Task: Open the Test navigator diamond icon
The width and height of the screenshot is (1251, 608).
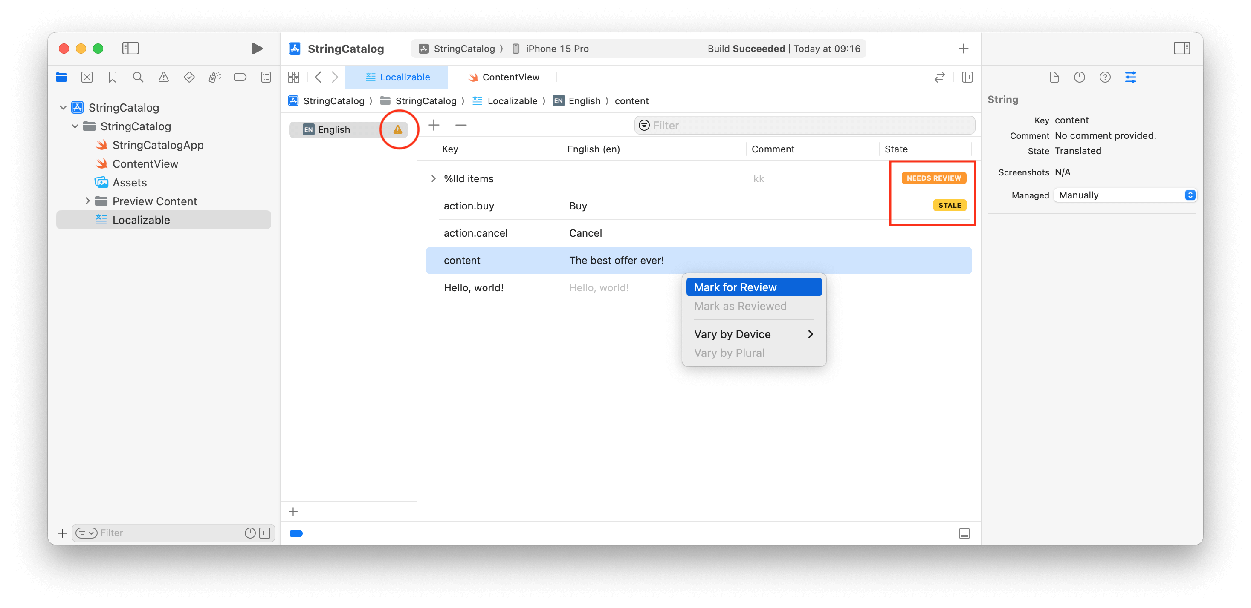Action: click(189, 77)
